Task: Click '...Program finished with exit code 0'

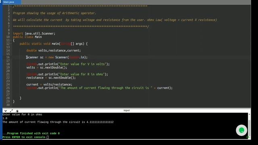Action: [31, 133]
